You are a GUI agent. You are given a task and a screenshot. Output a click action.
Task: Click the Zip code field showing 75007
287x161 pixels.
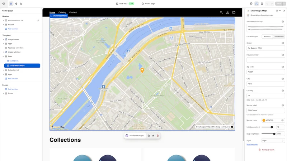click(x=265, y=72)
